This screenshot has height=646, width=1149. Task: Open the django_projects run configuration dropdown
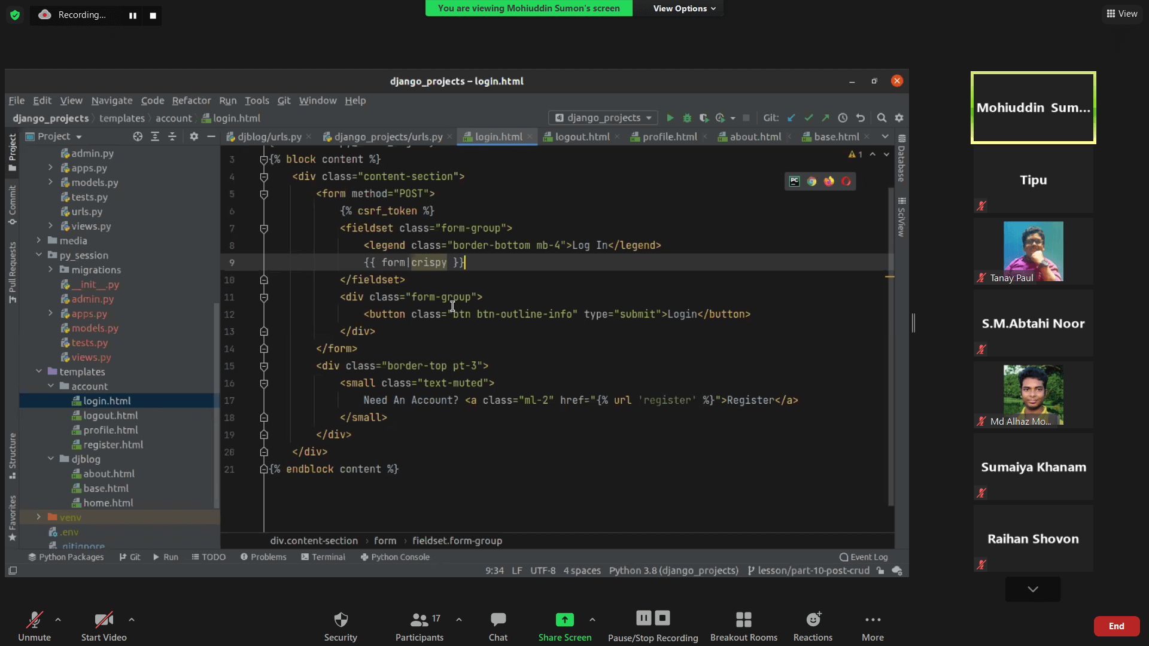(x=601, y=118)
